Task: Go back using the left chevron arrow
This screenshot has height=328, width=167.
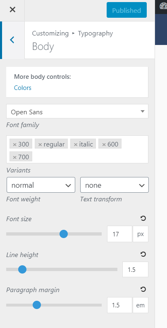Action: [12, 40]
